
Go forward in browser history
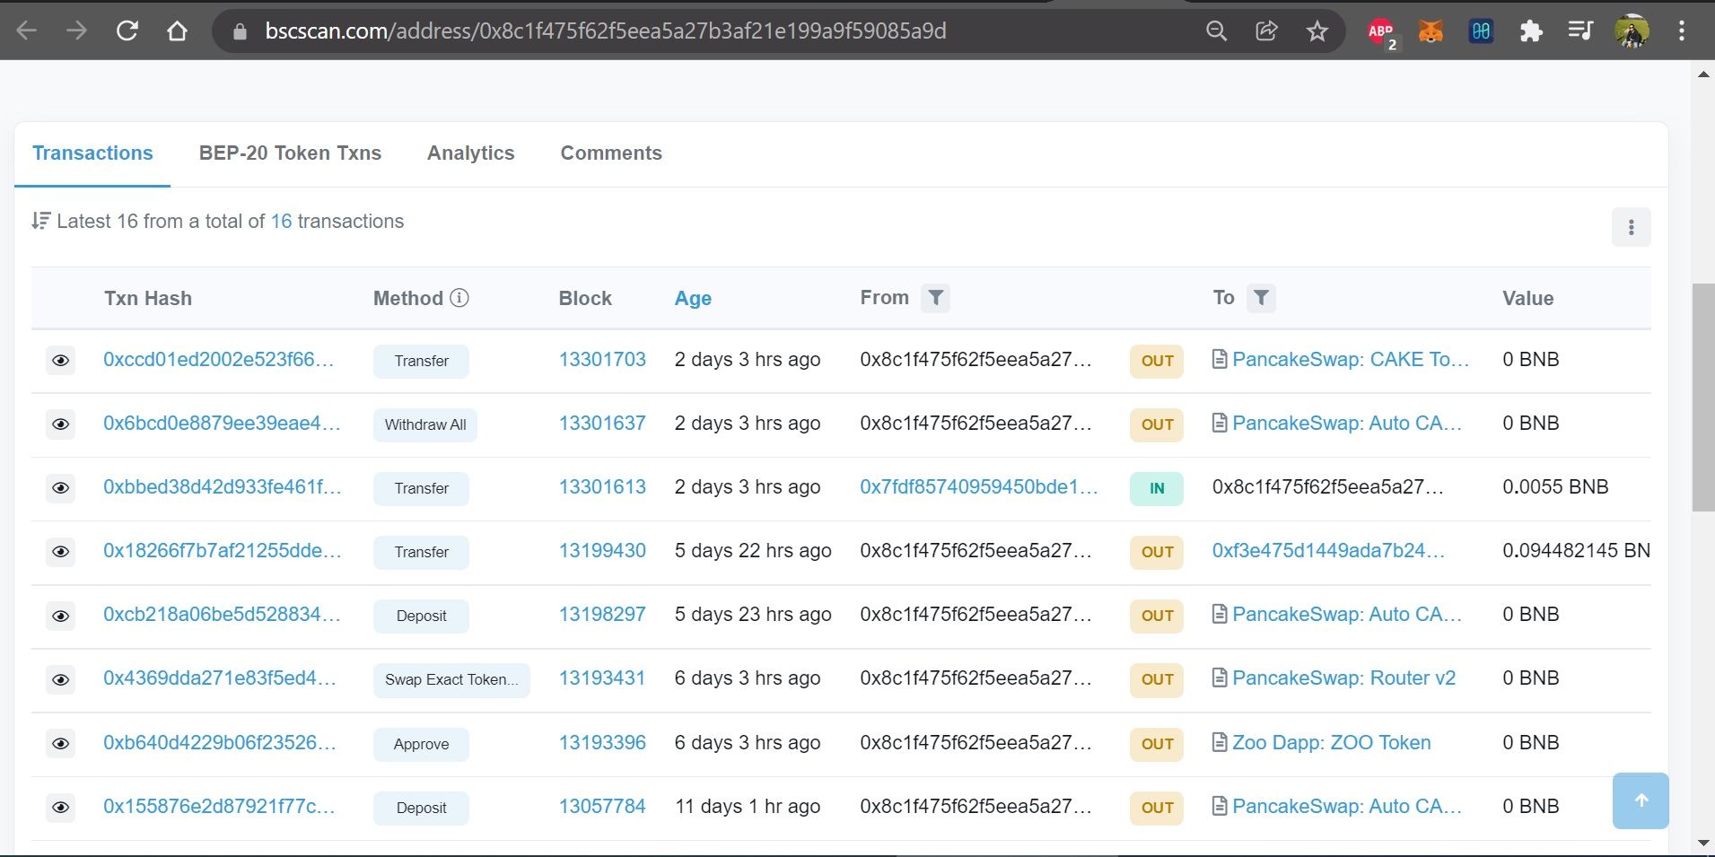[x=77, y=31]
